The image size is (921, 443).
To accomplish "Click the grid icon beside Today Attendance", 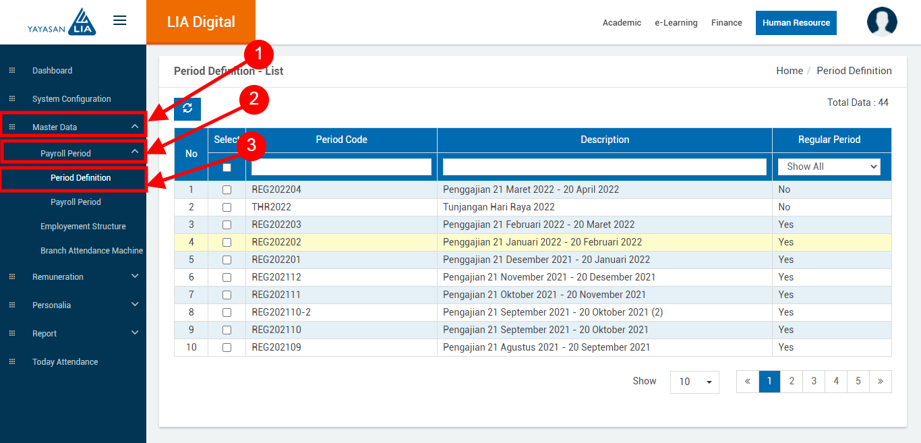I will click(11, 362).
